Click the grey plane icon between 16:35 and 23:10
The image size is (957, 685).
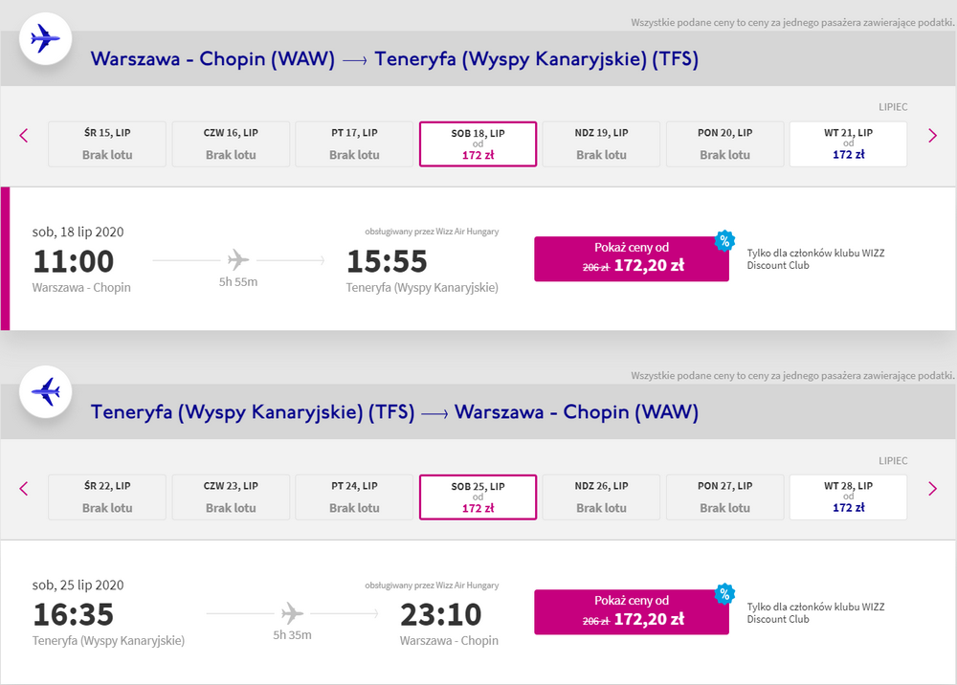point(292,613)
